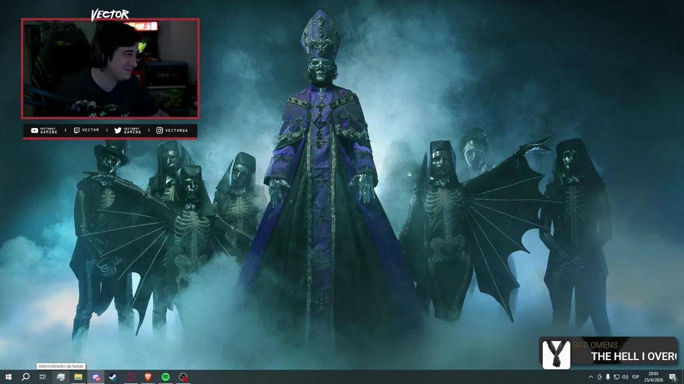
Task: Open Windows search from the taskbar
Action: [x=26, y=377]
